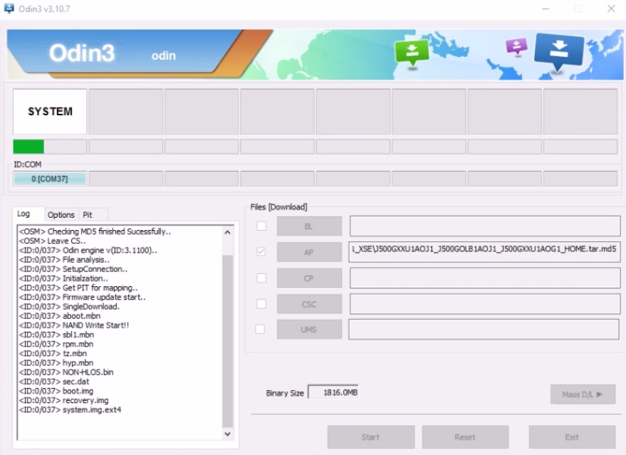Enable the CSC file checkbox
The width and height of the screenshot is (626, 455).
[x=262, y=303]
